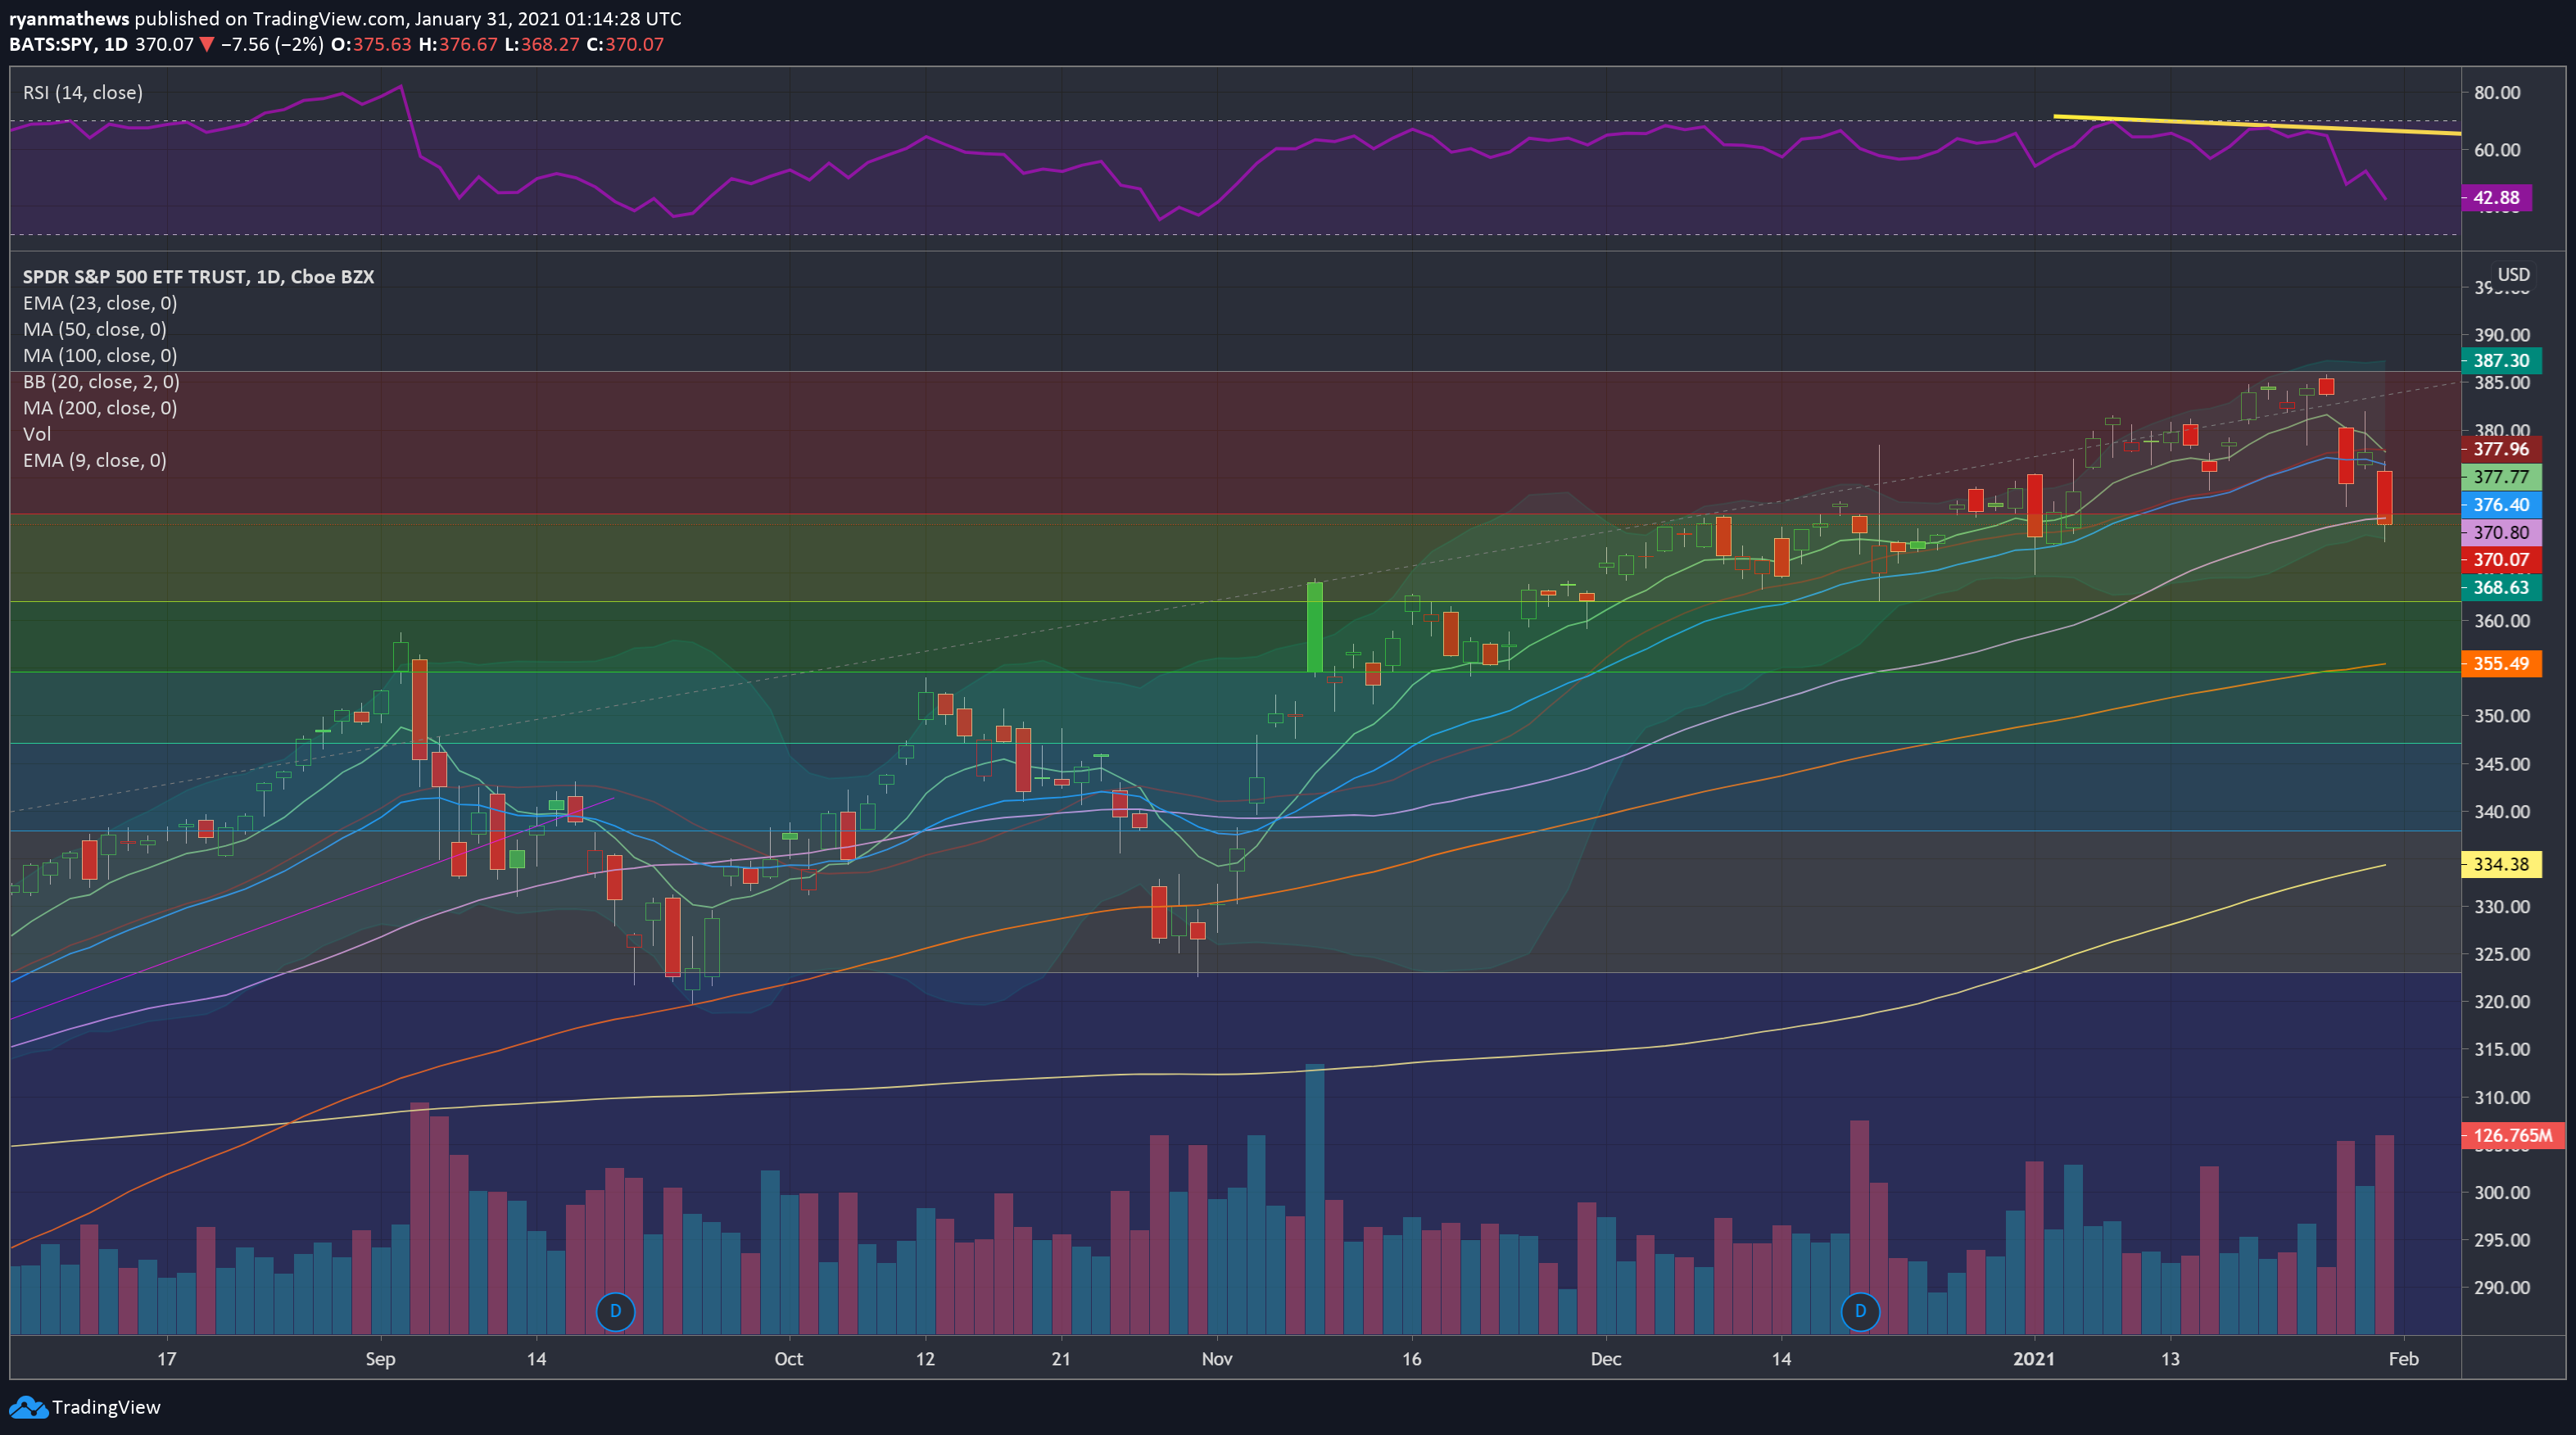
Task: Click the tallest volume bar in November
Action: 1315,1199
